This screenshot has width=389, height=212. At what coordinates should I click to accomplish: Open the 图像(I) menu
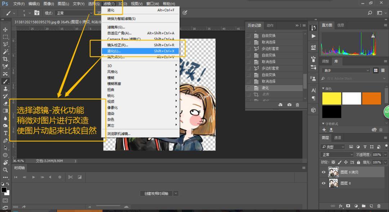click(49, 4)
